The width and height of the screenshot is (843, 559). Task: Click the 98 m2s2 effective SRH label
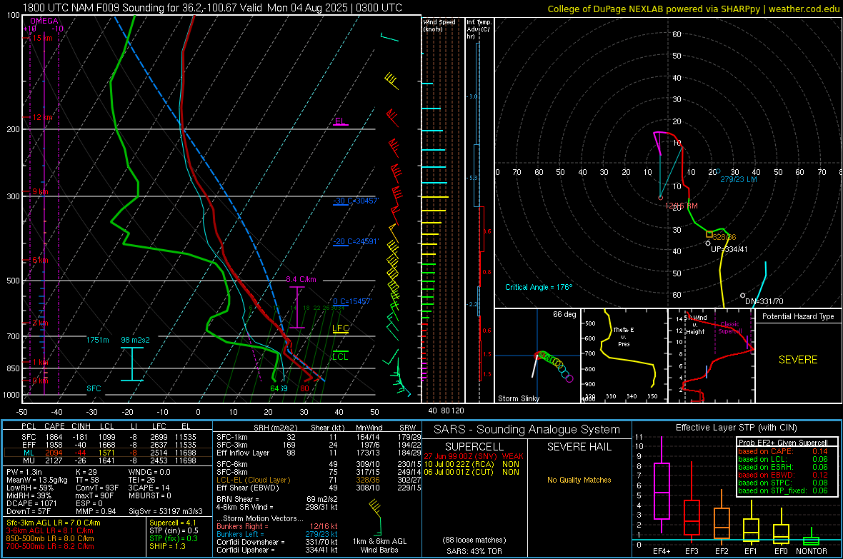click(x=136, y=340)
